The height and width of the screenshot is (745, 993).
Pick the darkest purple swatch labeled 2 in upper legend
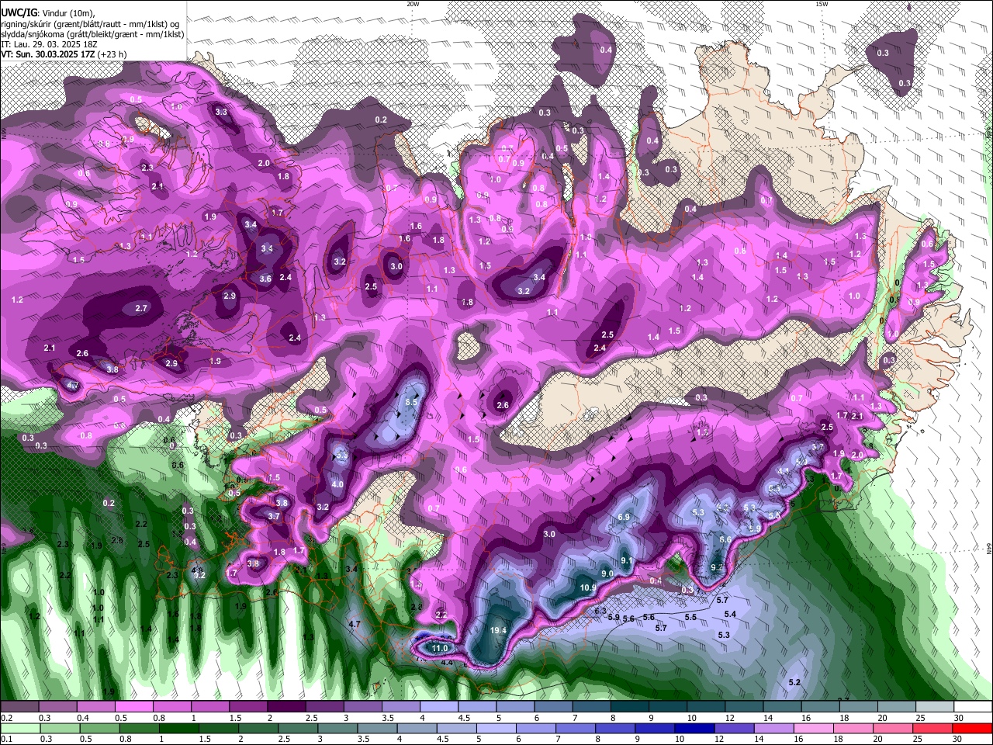(x=285, y=707)
